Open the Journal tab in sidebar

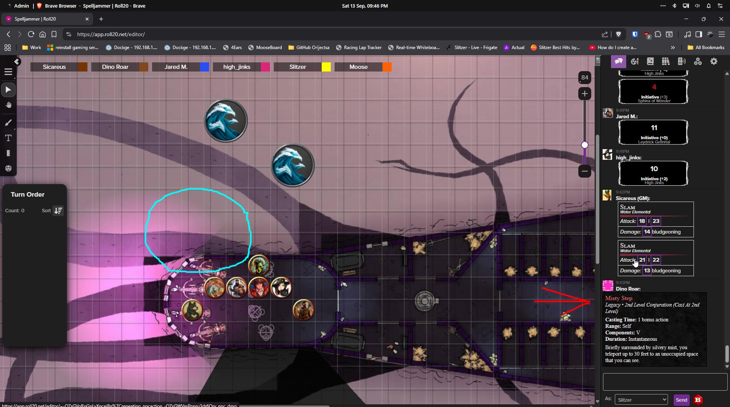pyautogui.click(x=650, y=61)
